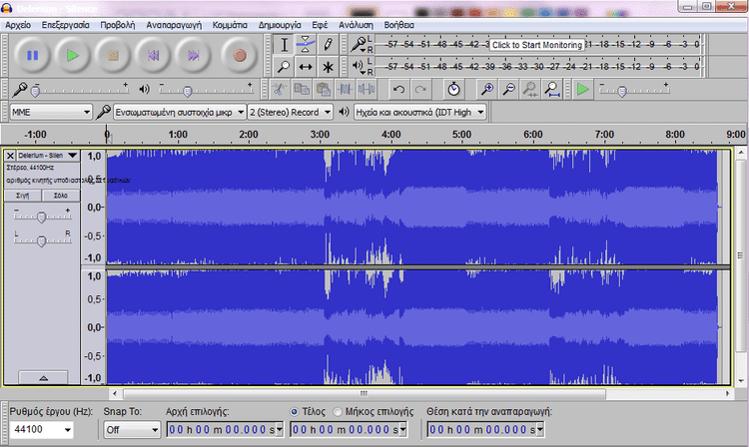Click the Cut scissors icon
Screen dimensions: 749x447
click(280, 89)
